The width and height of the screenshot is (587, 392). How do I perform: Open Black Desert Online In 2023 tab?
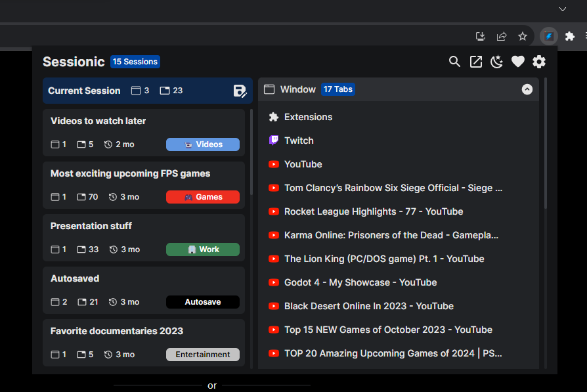pos(399,306)
